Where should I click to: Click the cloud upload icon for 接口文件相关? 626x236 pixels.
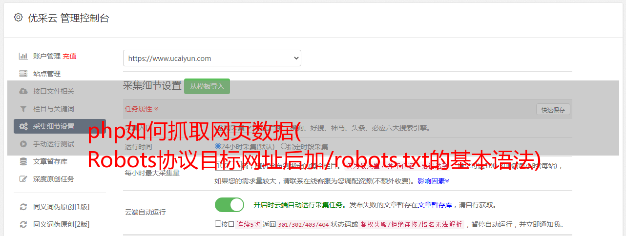pos(23,91)
